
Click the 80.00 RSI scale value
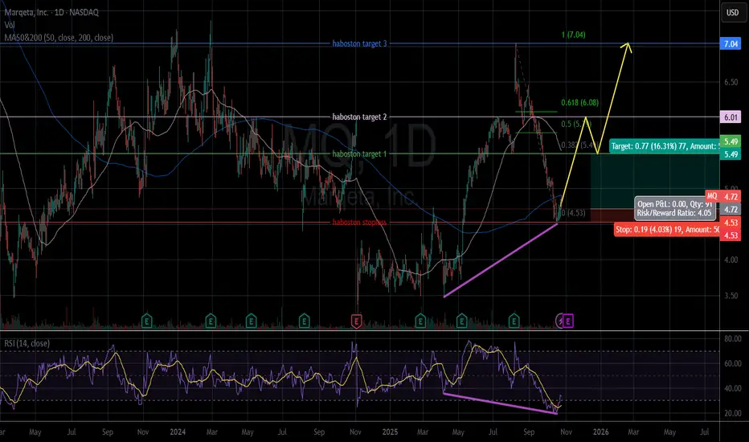tap(732, 339)
